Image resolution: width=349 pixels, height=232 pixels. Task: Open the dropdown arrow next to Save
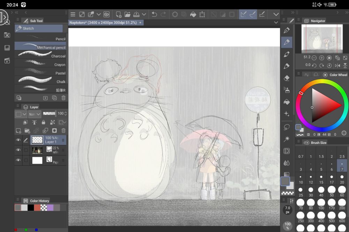[144, 15]
